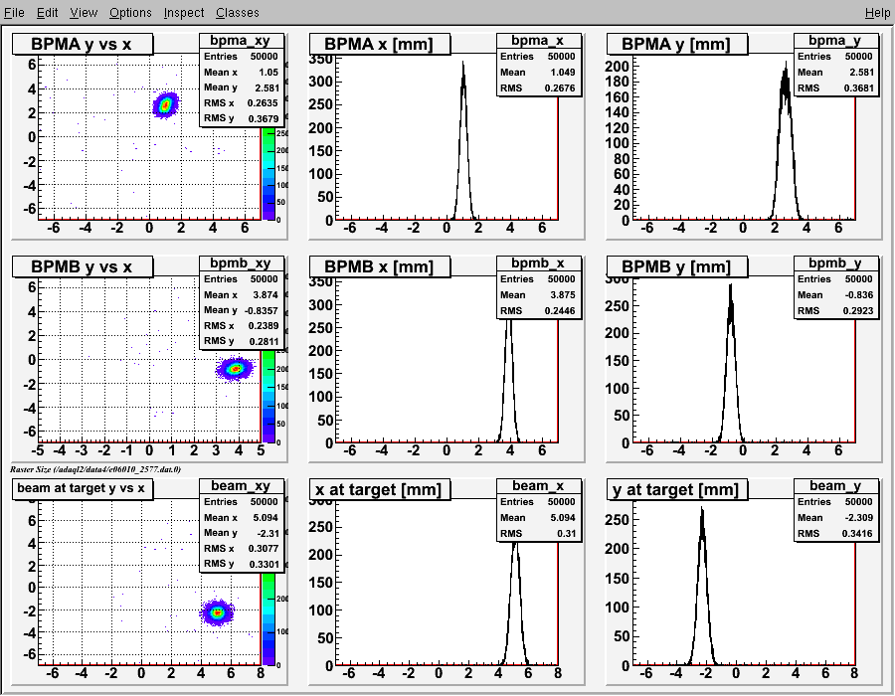The width and height of the screenshot is (895, 696).
Task: Select the 'BPMB x [mm]' plot title
Action: pos(380,266)
